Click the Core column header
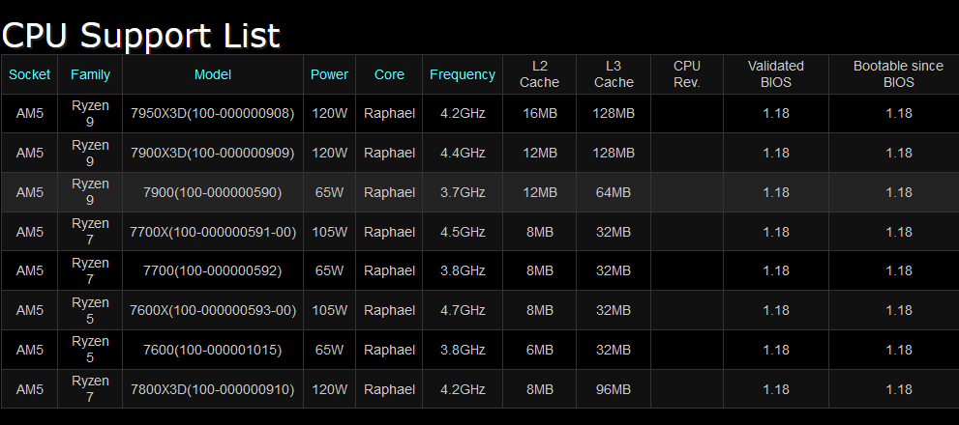Screen dimensions: 959x425 (x=389, y=74)
